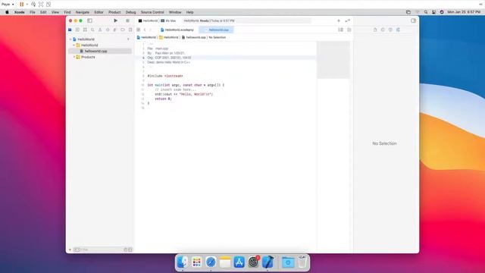Toggle source-controlled files filter in navigator

(x=130, y=249)
